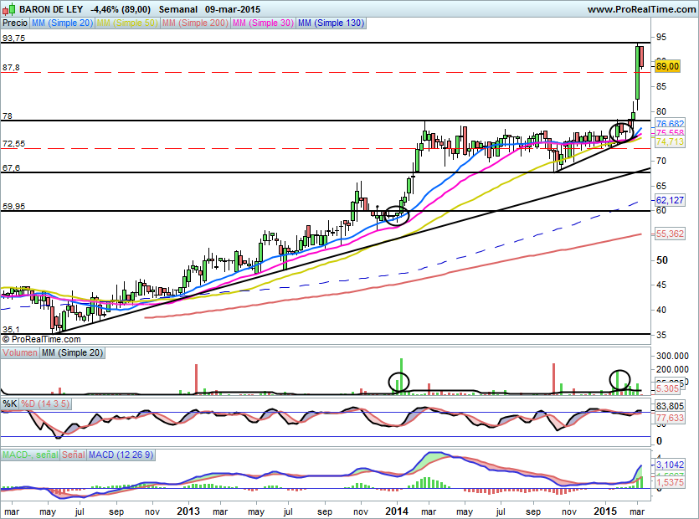
Task: Click the MM (Simple 130) indicator label
Action: point(332,23)
